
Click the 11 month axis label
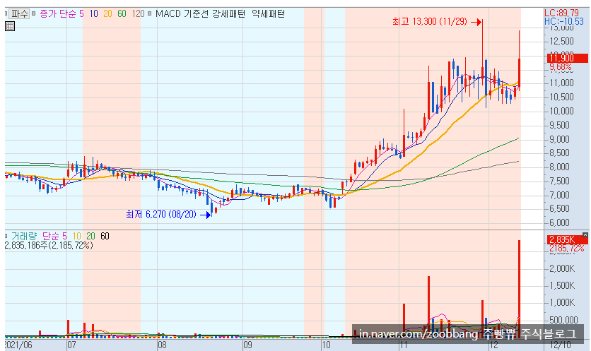[404, 345]
